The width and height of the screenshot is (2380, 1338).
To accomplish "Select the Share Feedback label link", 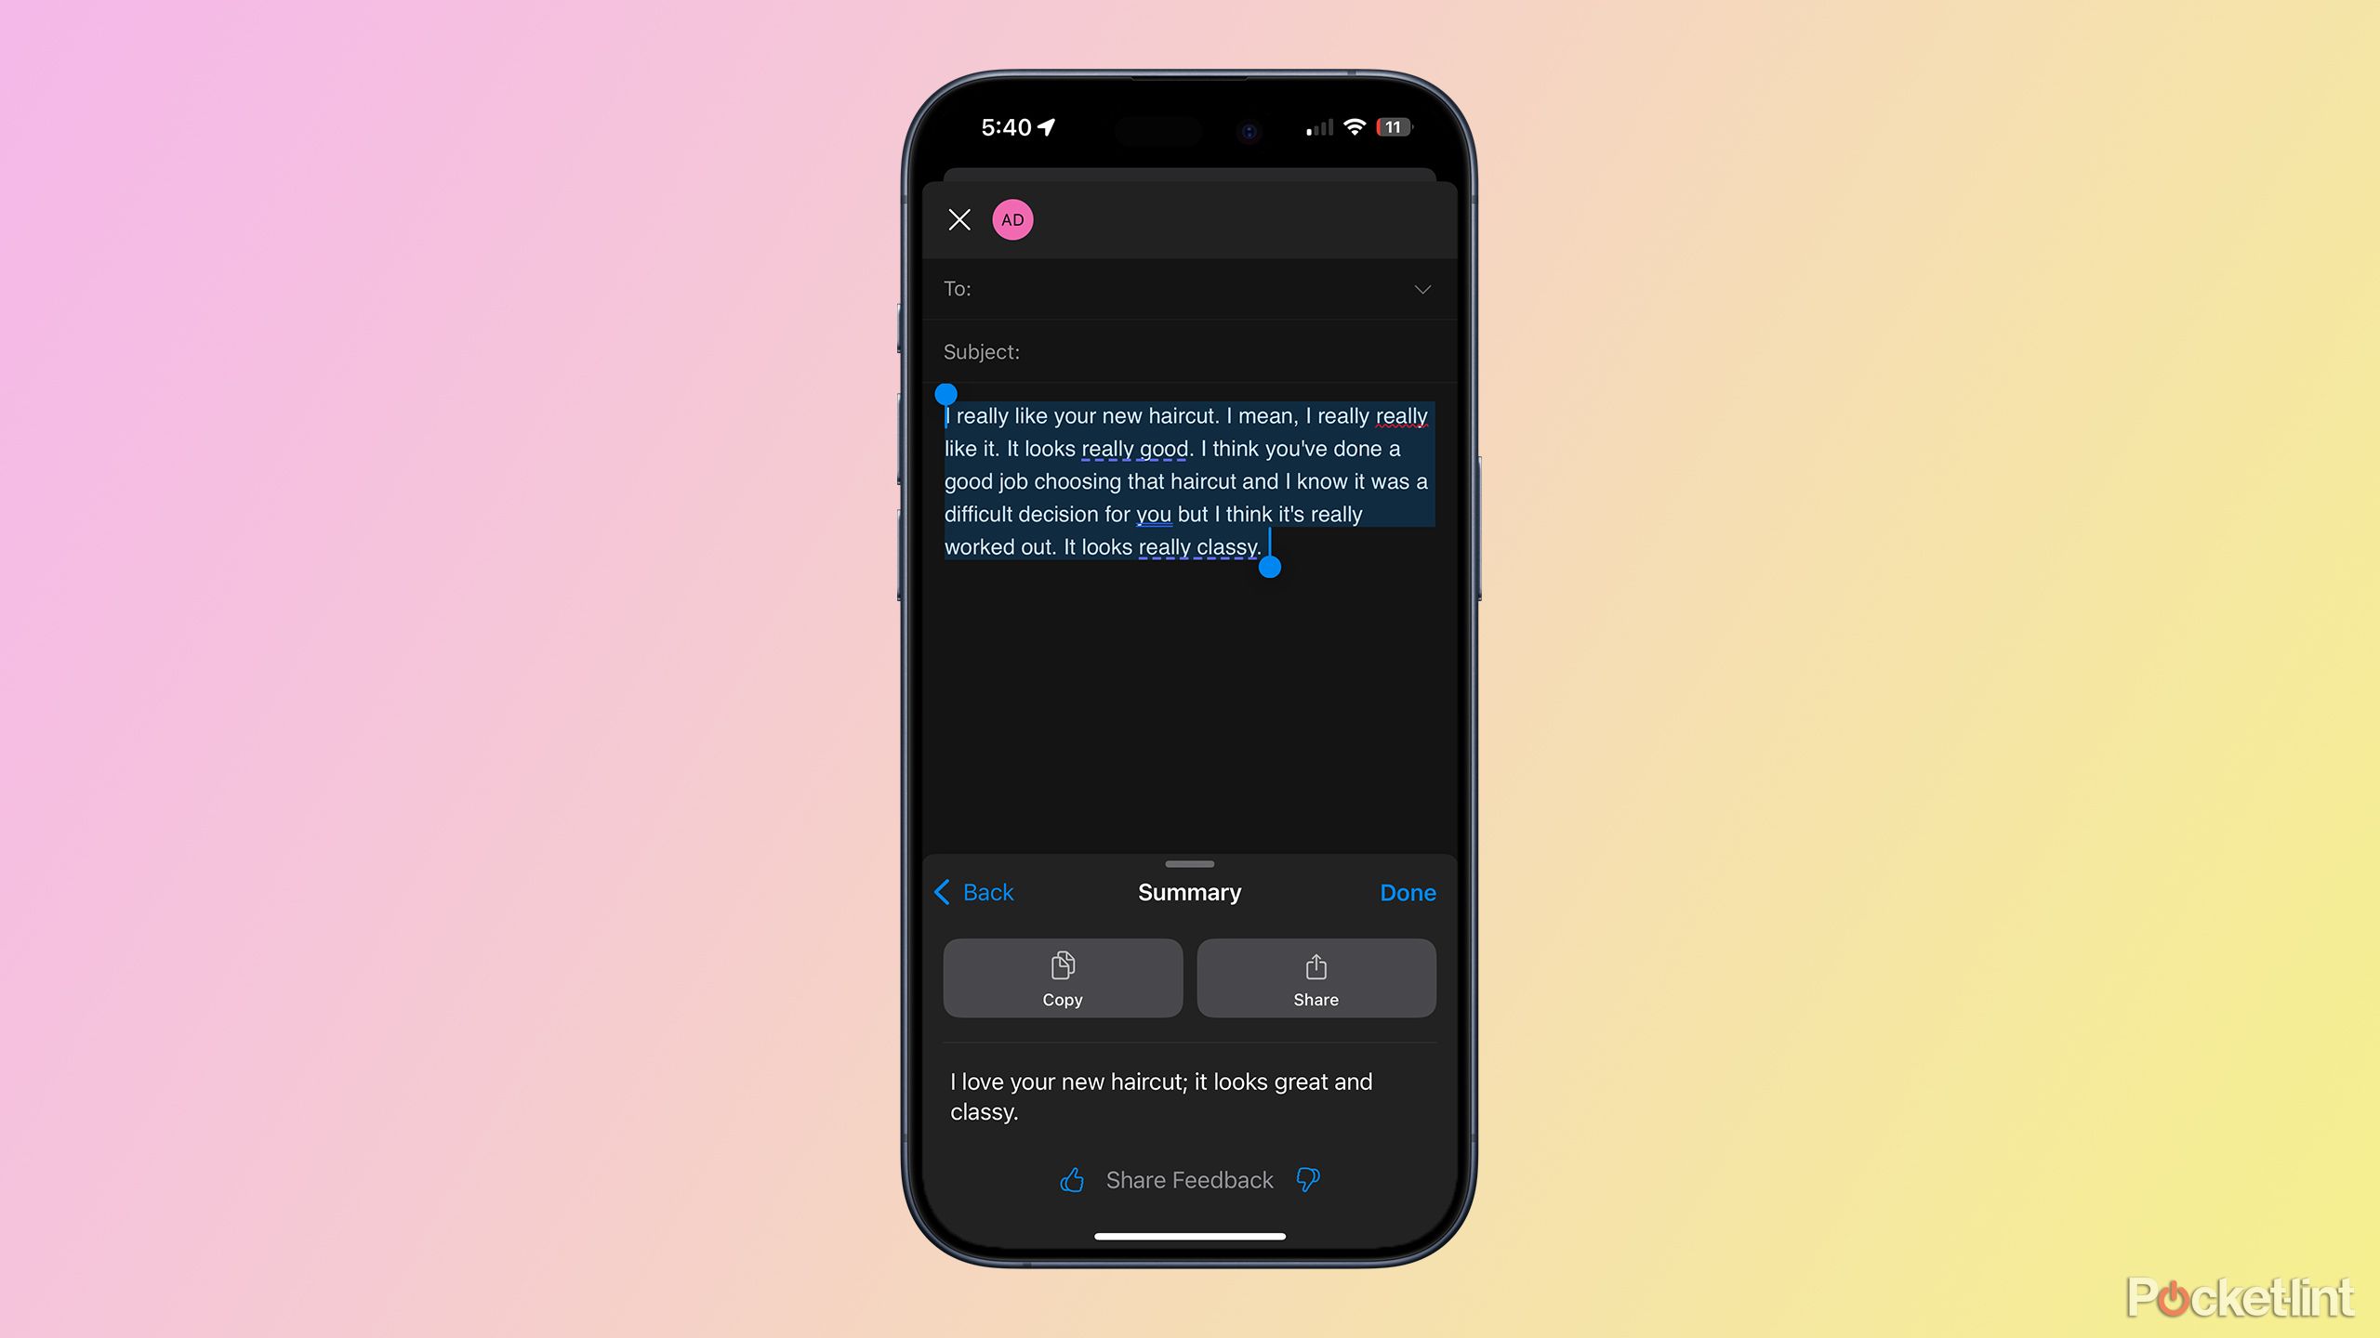I will 1188,1178.
